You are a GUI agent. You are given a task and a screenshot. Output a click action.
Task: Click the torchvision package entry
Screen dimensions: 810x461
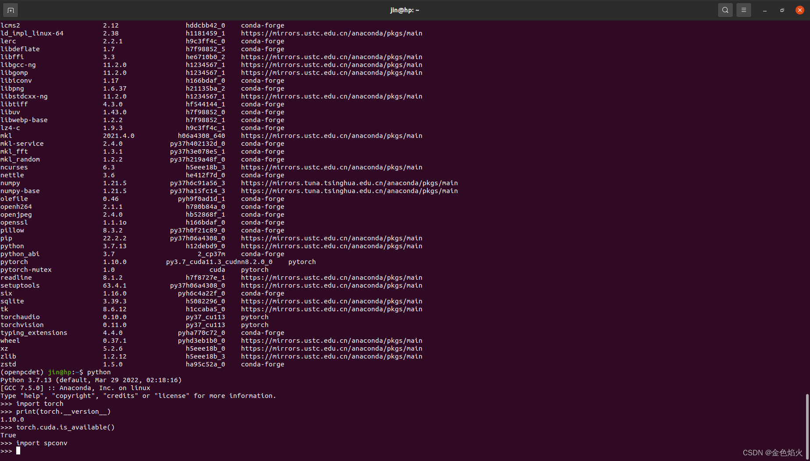point(22,324)
